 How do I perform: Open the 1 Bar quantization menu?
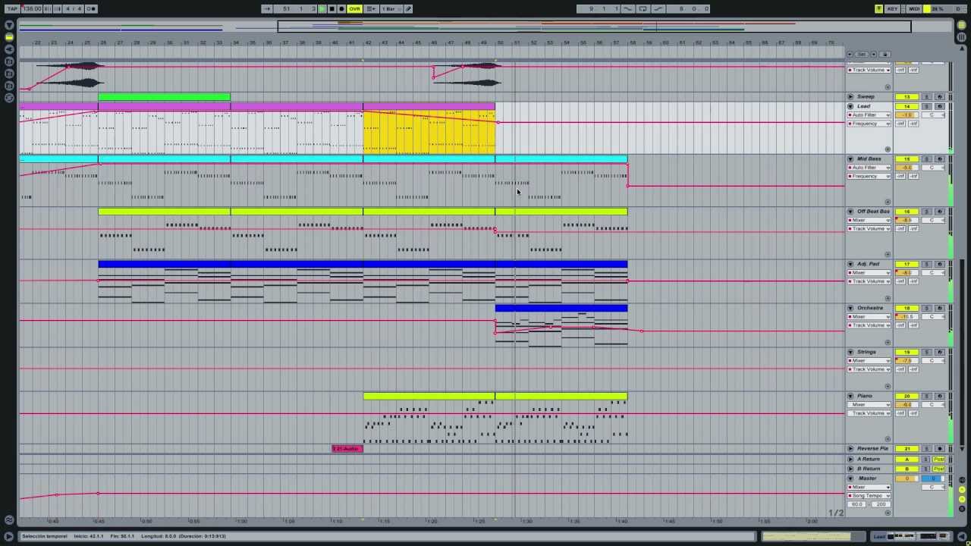[x=390, y=8]
